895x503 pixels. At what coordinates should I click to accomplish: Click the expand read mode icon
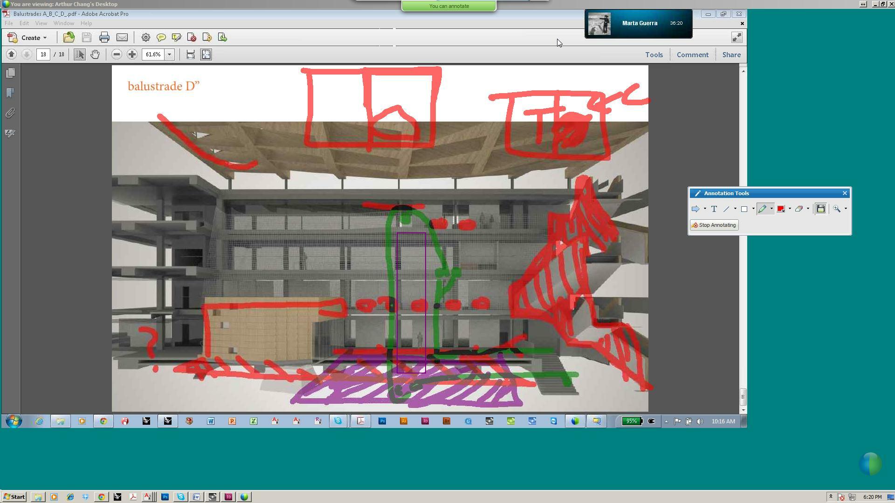point(737,38)
